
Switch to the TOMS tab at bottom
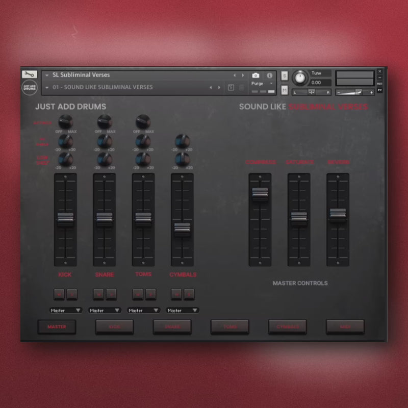pyautogui.click(x=230, y=327)
